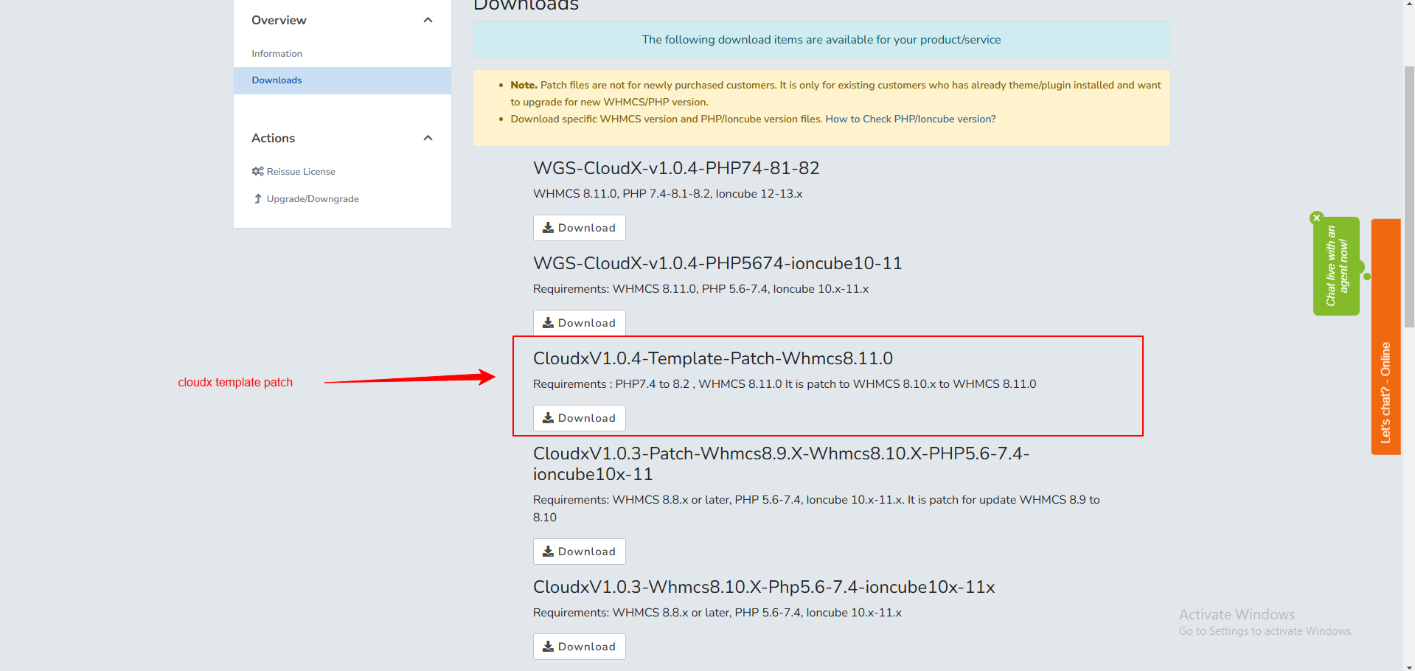Image resolution: width=1415 pixels, height=671 pixels.
Task: Open the Upgrade/Downgrade action link
Action: click(x=313, y=199)
